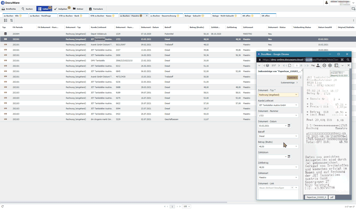The height and width of the screenshot is (209, 356).
Task: Zoom in with the plus viewer icon
Action: [330, 65]
